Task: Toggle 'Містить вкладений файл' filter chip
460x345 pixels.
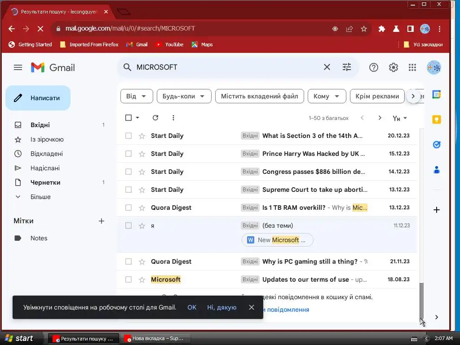Action: point(259,96)
